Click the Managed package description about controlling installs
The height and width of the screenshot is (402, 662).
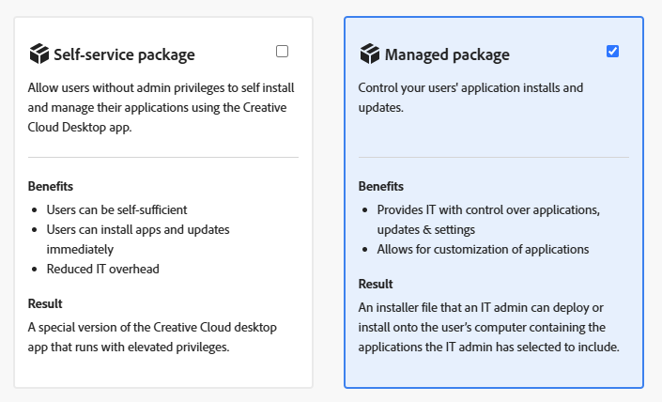(470, 98)
